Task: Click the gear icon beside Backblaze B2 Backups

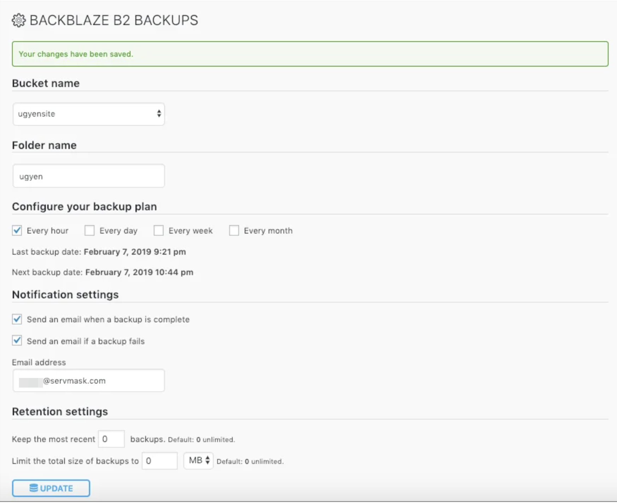Action: click(x=19, y=20)
